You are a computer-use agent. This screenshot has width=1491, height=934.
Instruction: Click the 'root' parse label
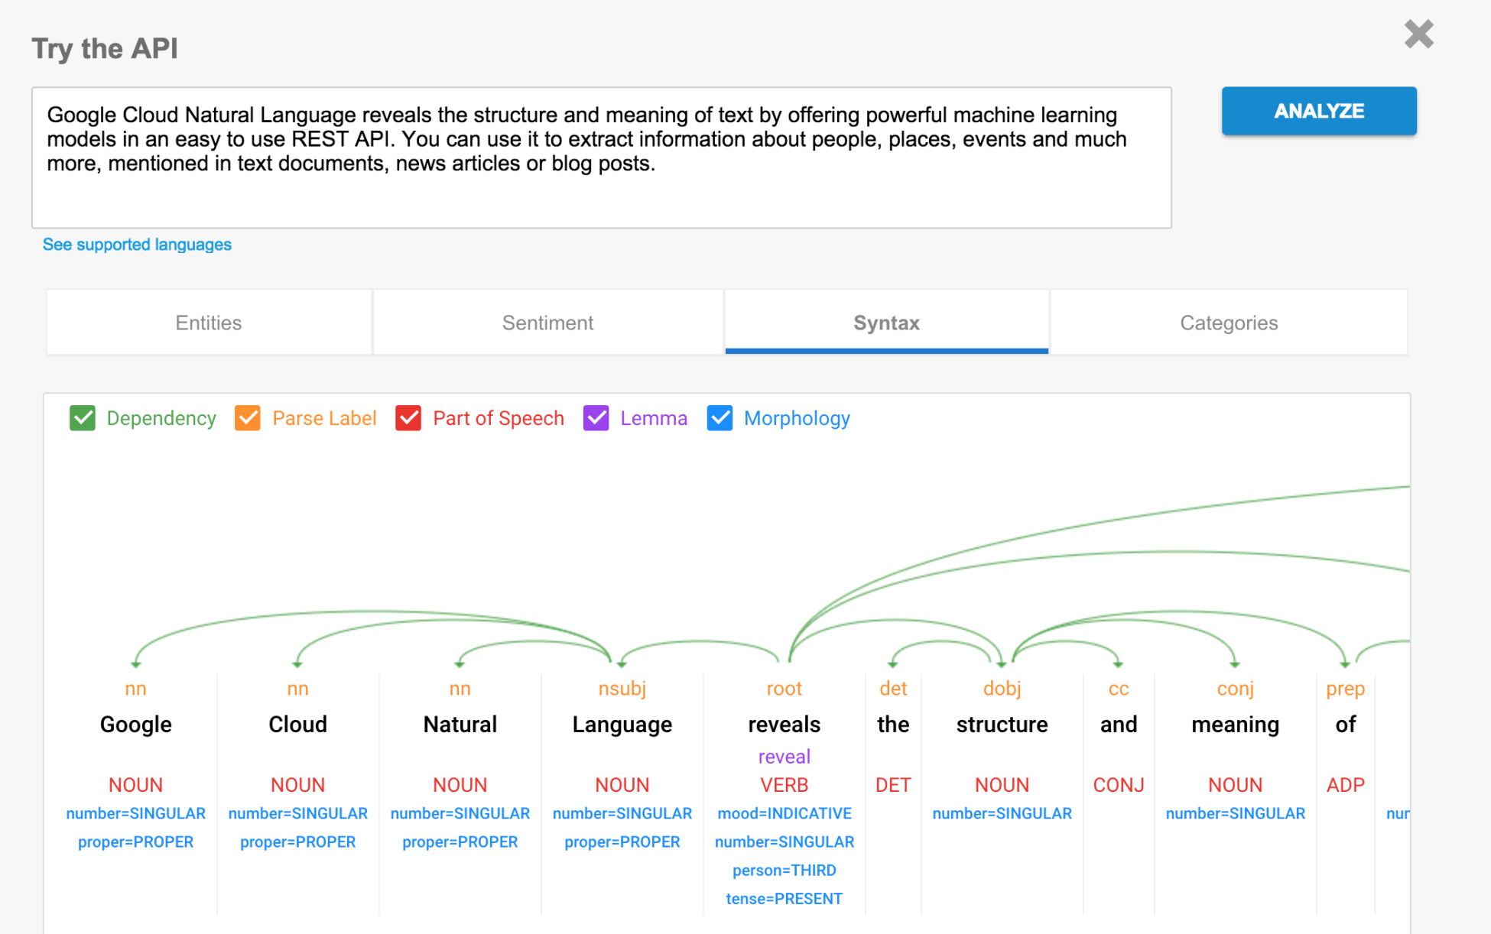(x=784, y=689)
